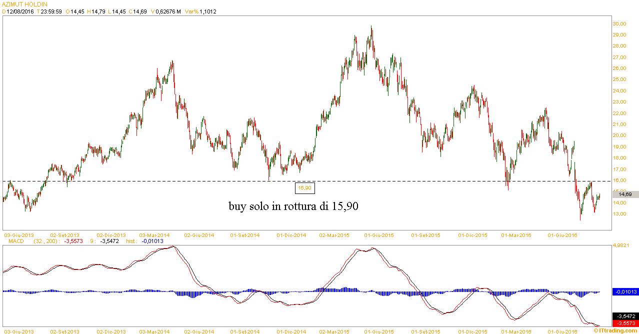Screen dimensions: 639x334
Task: Click the hist value -0,01013 in MACD header
Action: point(150,240)
